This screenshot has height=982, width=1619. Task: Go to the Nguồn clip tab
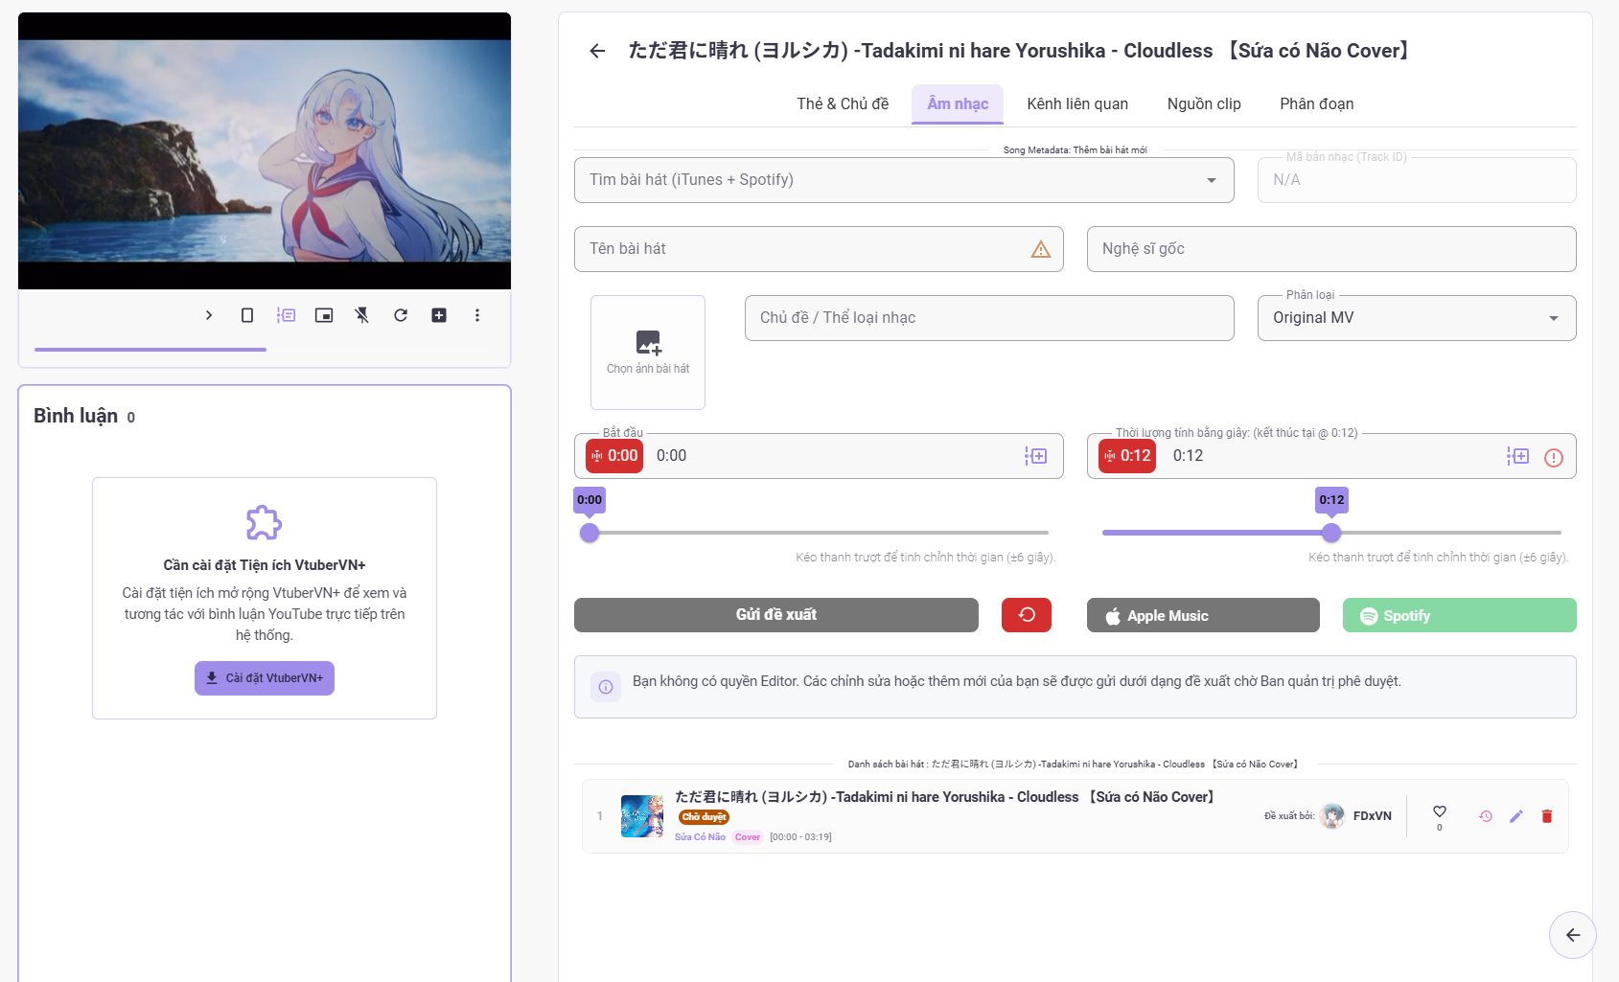[x=1204, y=103]
